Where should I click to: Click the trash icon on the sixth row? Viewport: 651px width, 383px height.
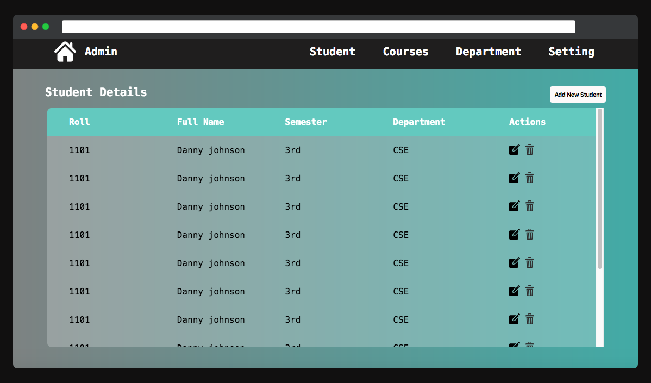530,291
